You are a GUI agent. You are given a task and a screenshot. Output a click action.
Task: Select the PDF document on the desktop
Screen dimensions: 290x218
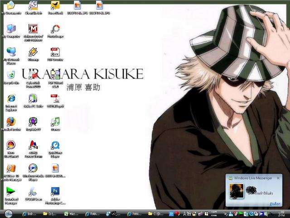click(55, 101)
